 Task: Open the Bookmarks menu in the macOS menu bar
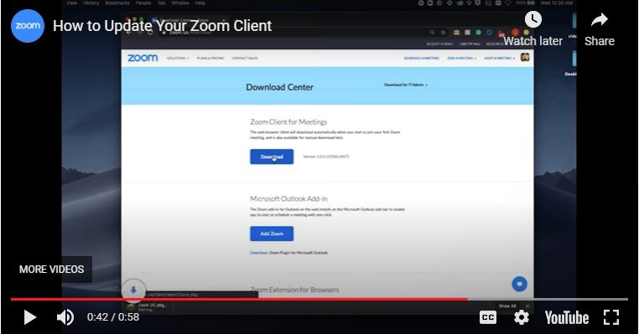coord(117,3)
